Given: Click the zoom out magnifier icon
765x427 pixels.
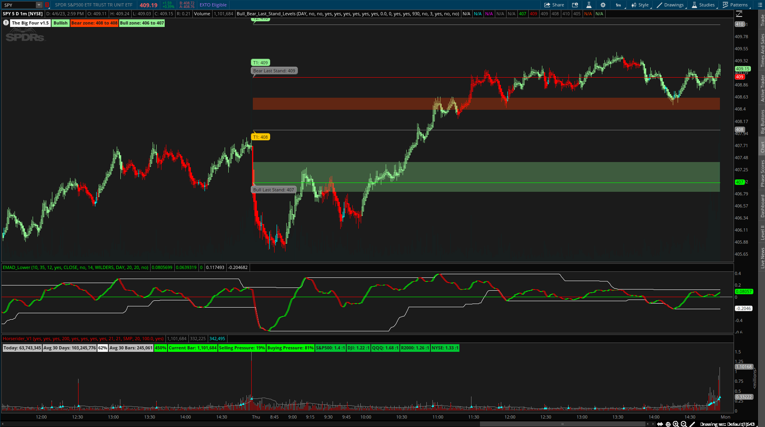Looking at the screenshot, I should 683,424.
